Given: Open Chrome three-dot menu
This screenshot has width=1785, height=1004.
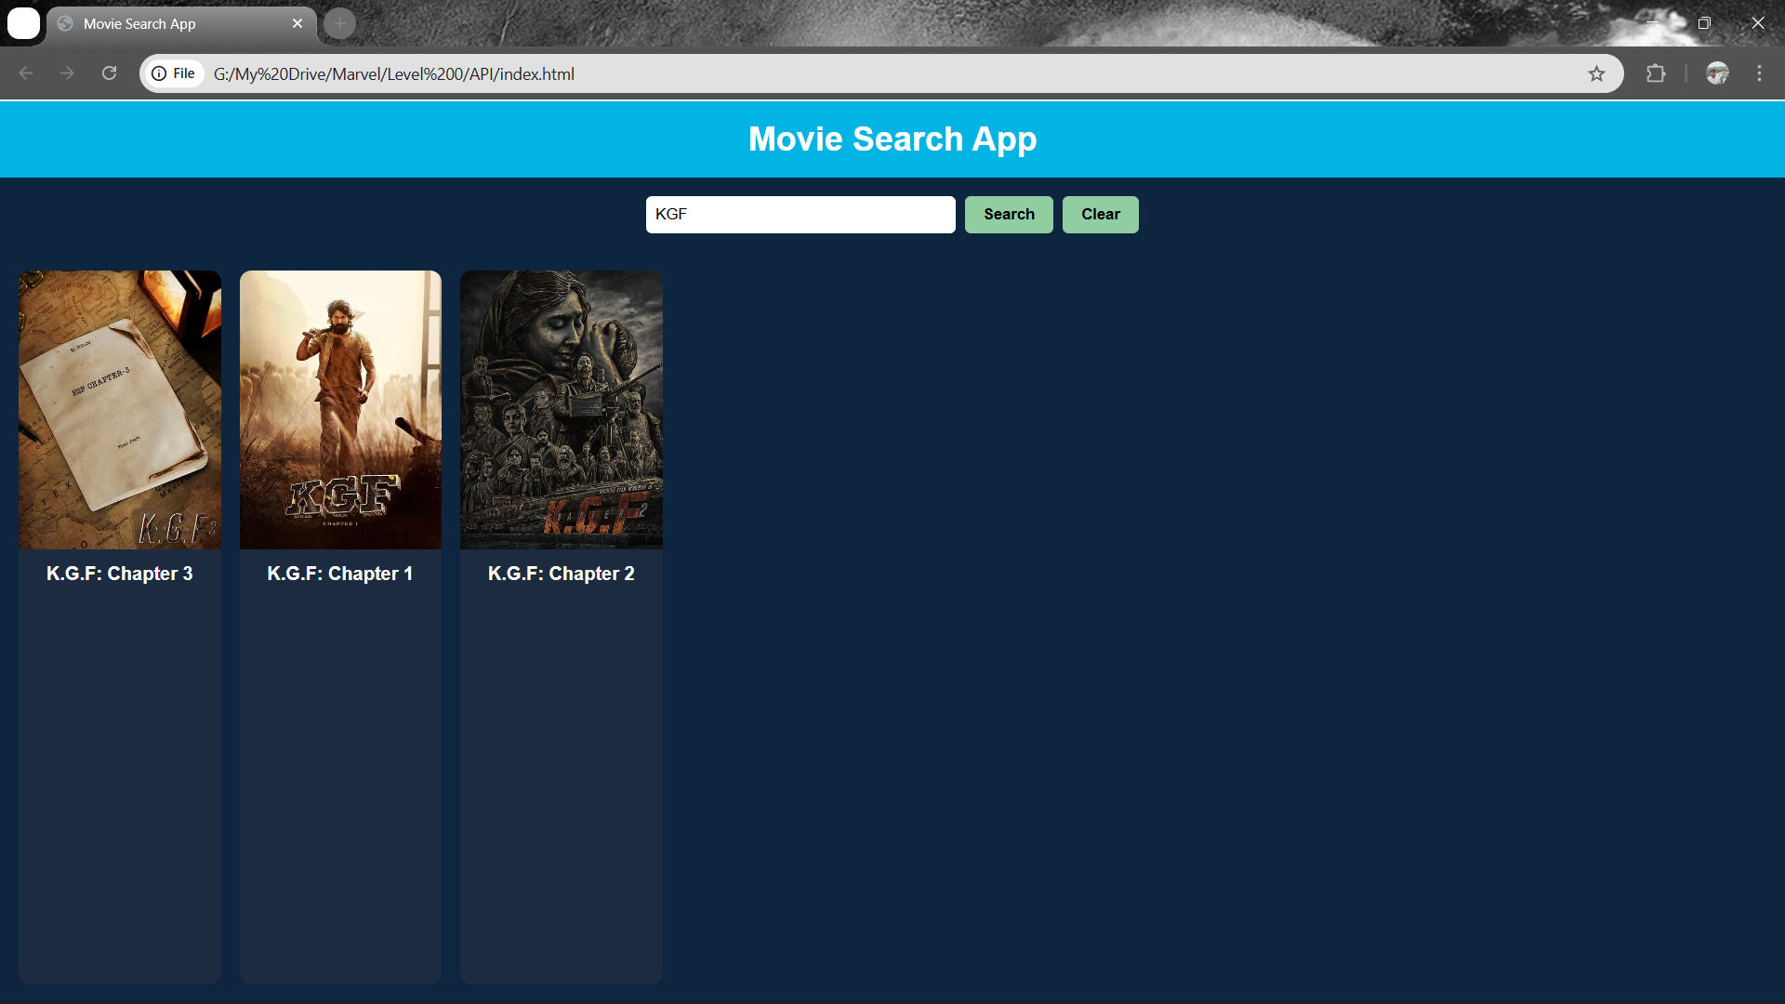Looking at the screenshot, I should click(1759, 73).
